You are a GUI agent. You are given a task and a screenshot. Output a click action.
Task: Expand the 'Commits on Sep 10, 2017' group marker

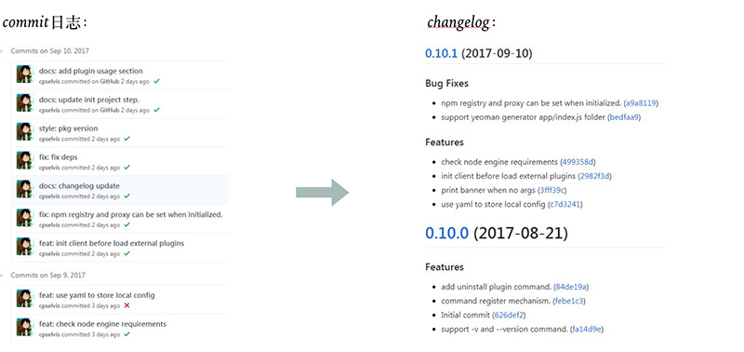(2, 51)
